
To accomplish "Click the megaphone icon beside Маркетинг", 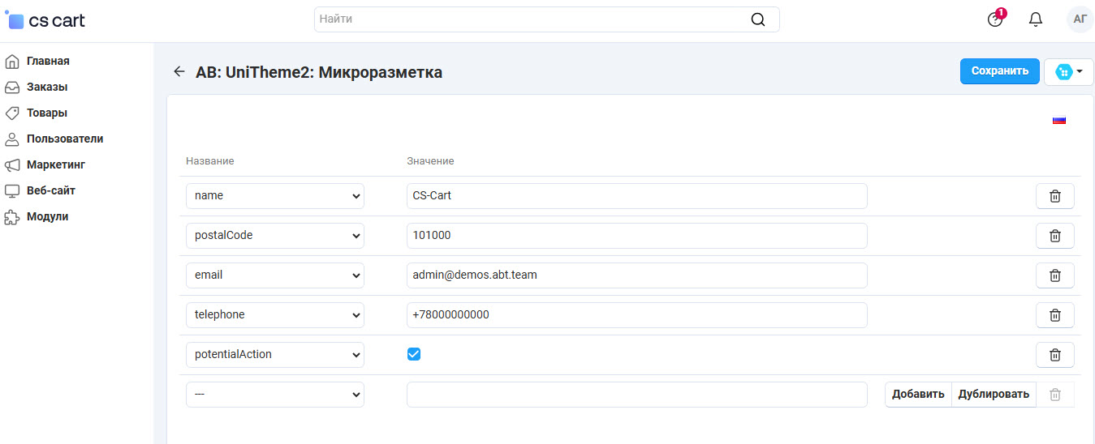I will tap(12, 164).
